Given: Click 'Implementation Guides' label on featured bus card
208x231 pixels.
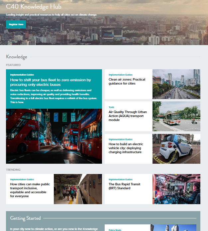Looking at the screenshot, I should point(22,75).
